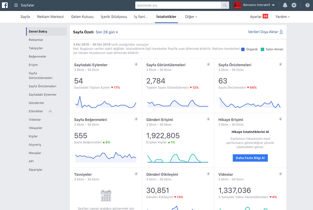Click the search magnifier button
This screenshot has height=210, width=313.
[225, 5]
